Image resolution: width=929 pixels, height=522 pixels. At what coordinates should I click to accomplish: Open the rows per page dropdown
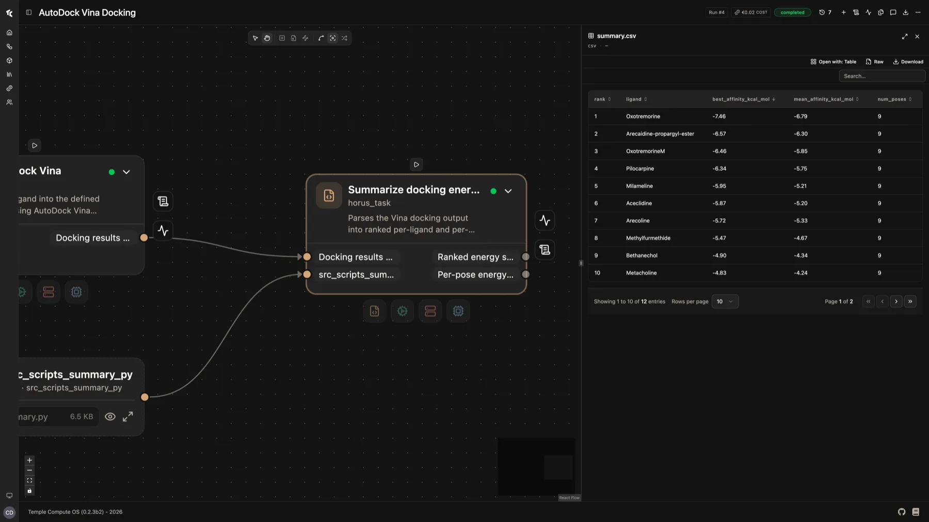[x=725, y=302]
